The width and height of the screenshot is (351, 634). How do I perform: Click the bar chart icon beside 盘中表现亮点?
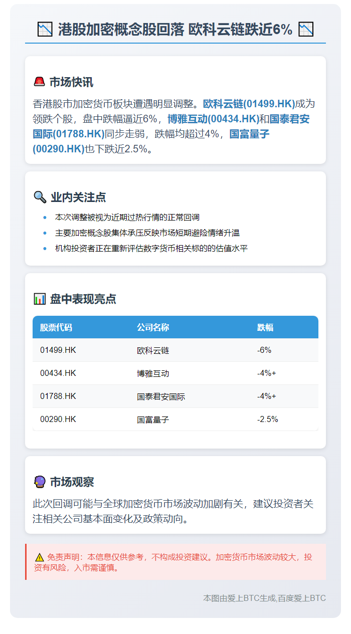pos(39,299)
